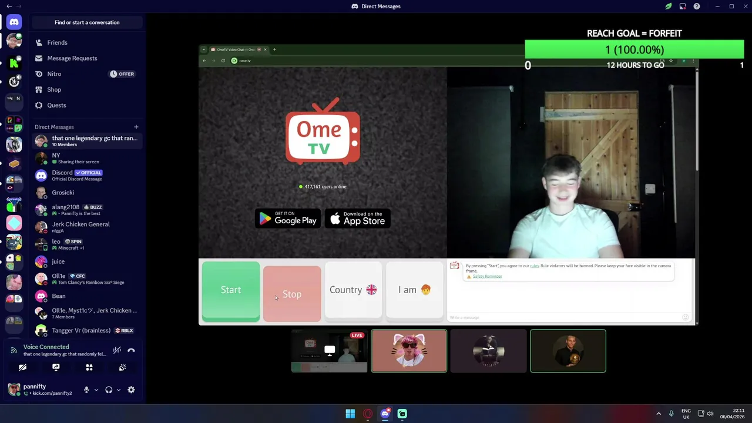Screen dimensions: 752x423
Task: Click the Stop button in the OmeTV stream
Action: point(292,294)
